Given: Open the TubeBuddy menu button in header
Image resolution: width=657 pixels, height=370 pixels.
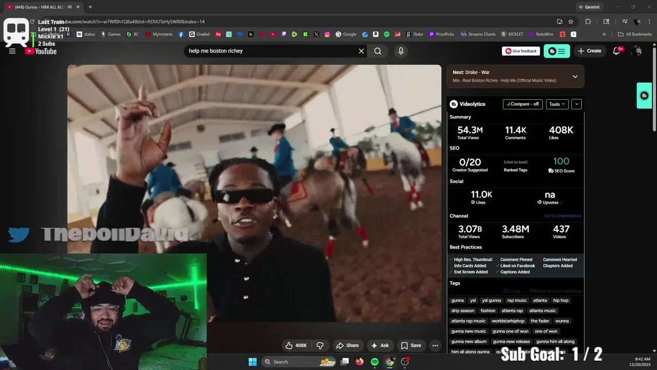Looking at the screenshot, I should point(557,51).
